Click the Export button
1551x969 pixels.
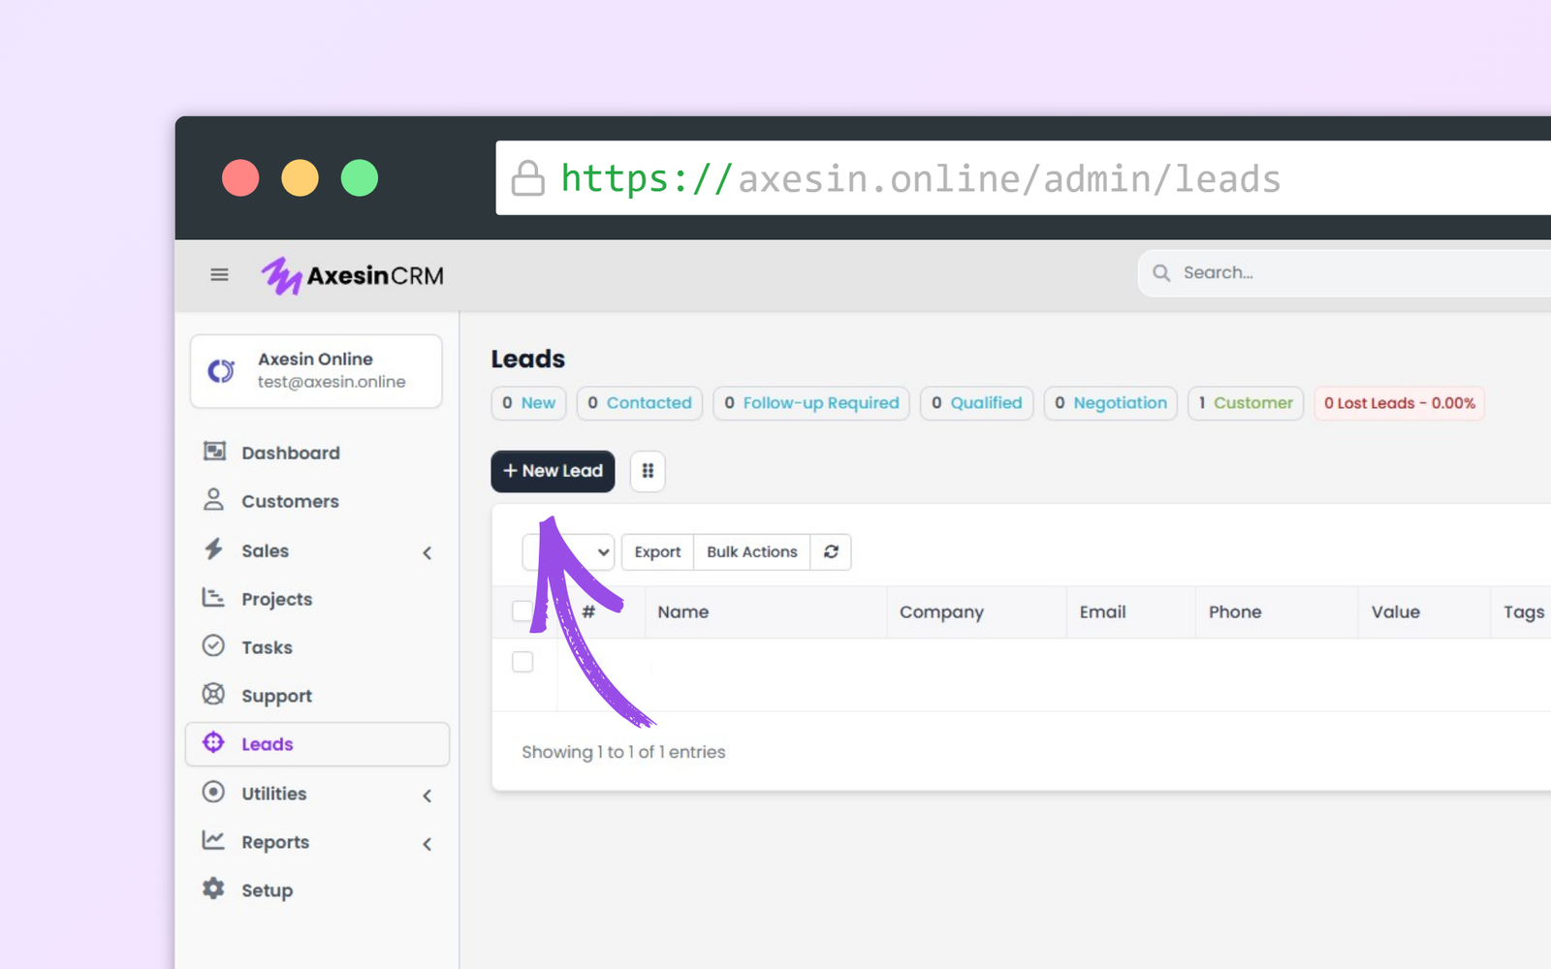pos(657,551)
